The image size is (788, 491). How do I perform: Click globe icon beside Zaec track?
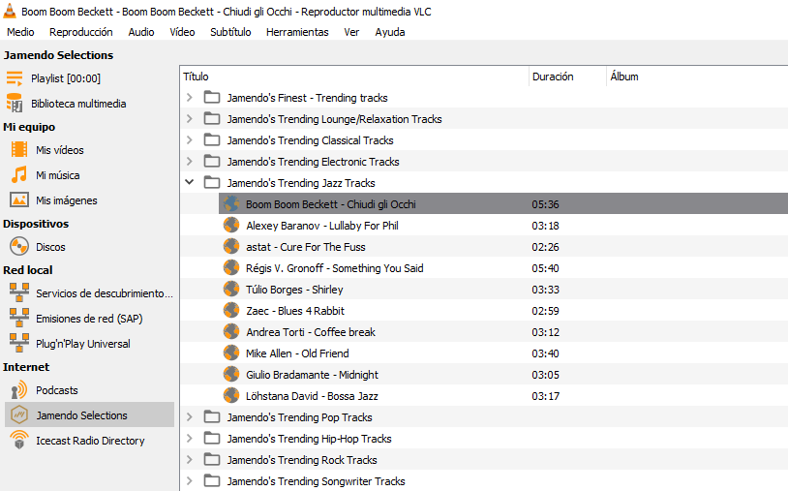coord(231,310)
